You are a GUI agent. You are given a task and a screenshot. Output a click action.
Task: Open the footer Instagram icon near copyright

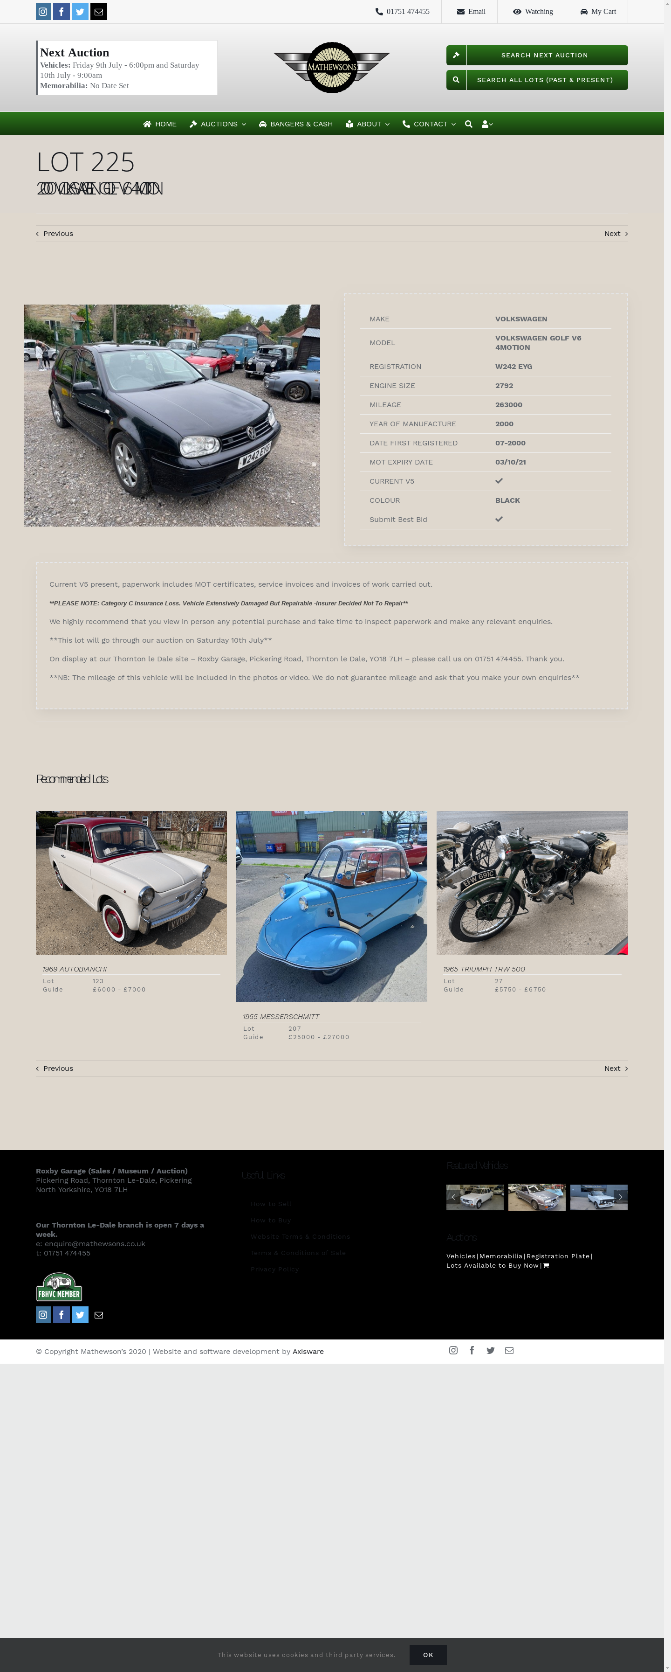point(453,1350)
